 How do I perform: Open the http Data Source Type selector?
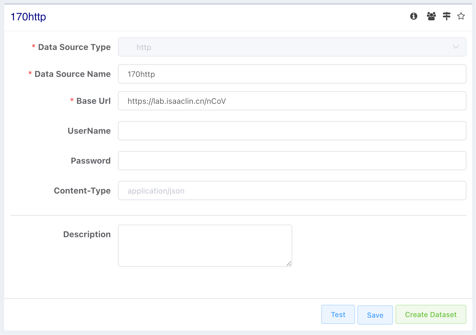(292, 47)
